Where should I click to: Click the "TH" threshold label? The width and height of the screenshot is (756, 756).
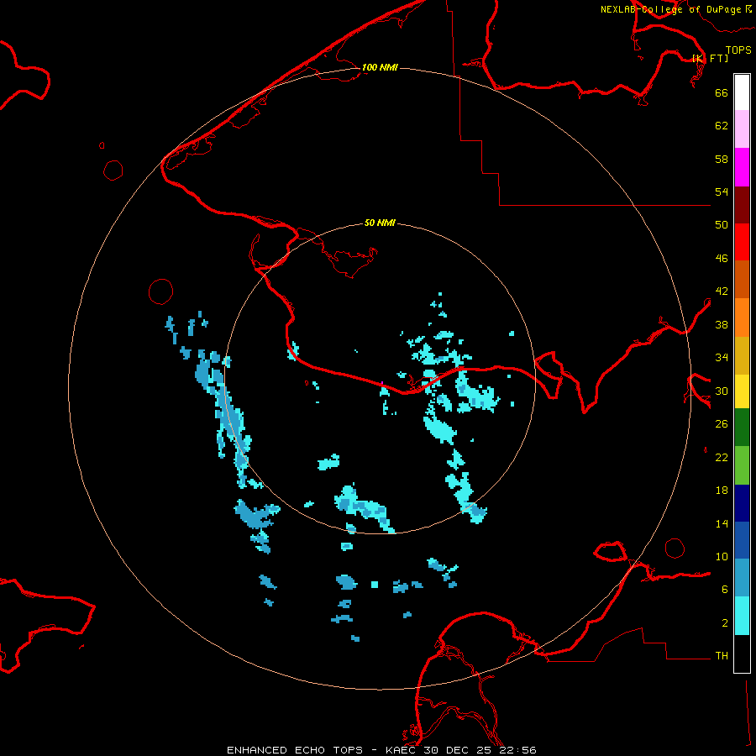click(722, 656)
